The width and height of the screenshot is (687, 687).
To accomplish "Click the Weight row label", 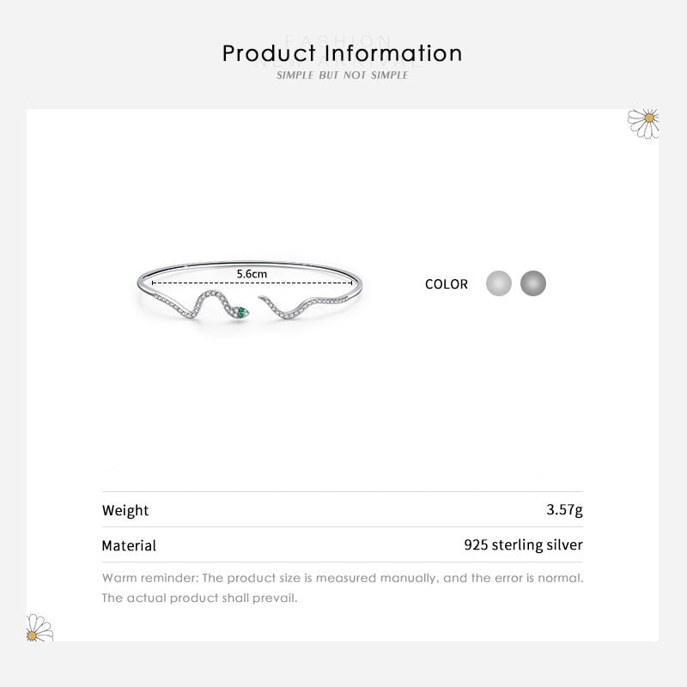I will coord(125,510).
